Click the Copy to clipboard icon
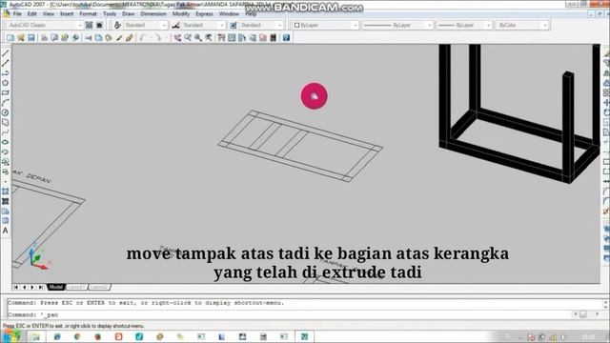The height and width of the screenshot is (343, 610). tap(98, 38)
